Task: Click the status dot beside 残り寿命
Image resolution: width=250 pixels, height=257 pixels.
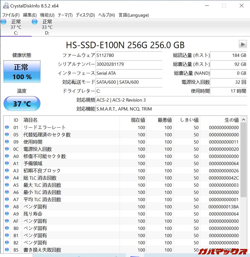Action: [7, 214]
